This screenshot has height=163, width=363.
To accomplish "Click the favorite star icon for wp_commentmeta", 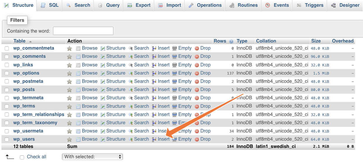I will [69, 48].
